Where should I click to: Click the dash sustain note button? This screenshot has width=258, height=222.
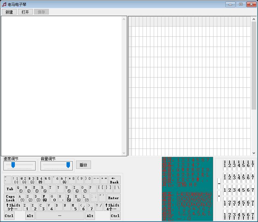coord(219,183)
